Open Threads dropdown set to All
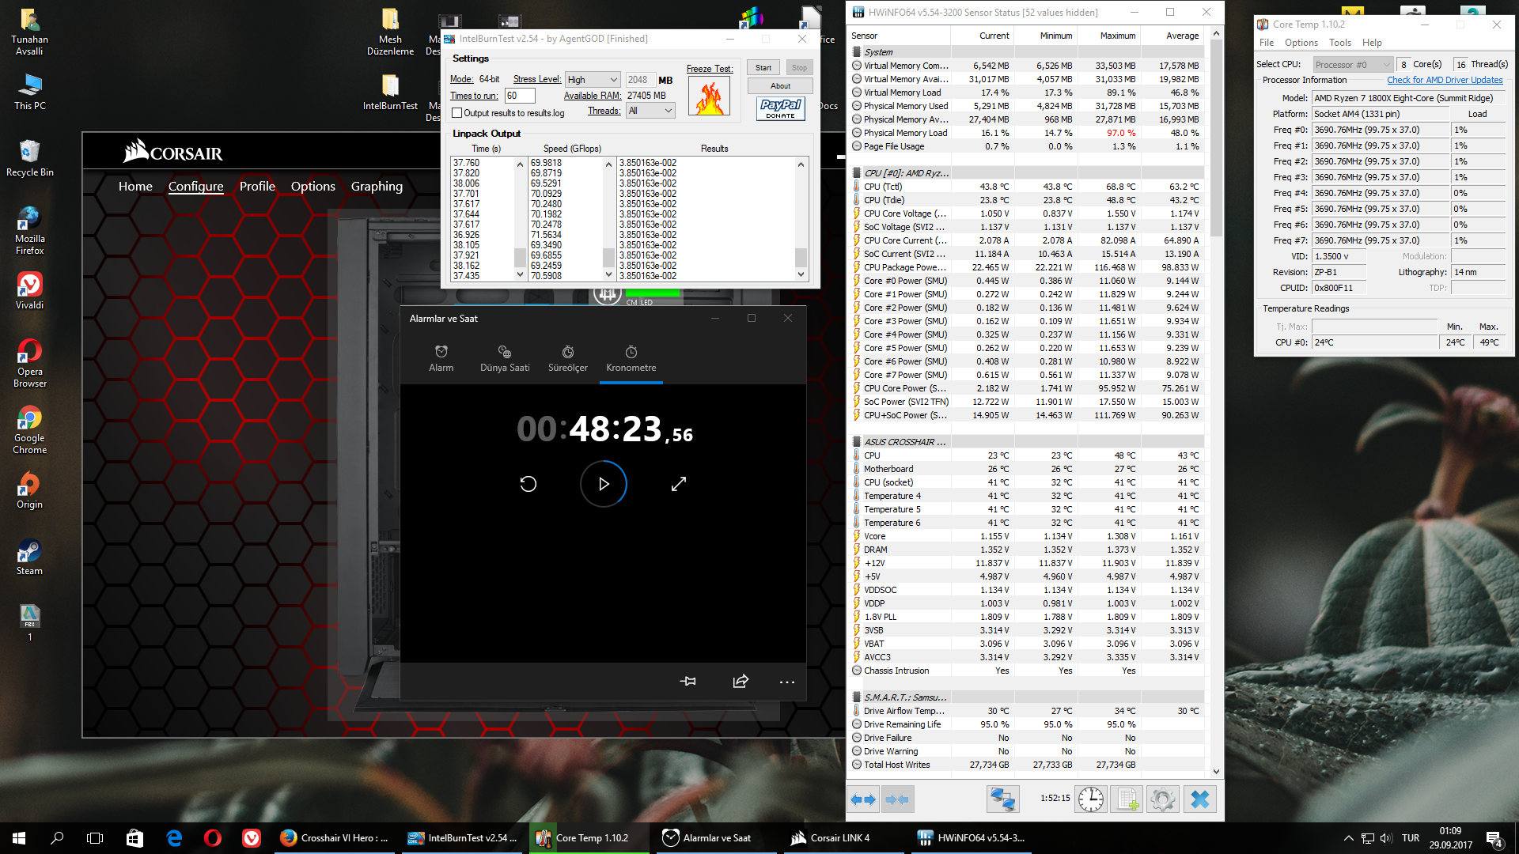1519x854 pixels. point(650,111)
